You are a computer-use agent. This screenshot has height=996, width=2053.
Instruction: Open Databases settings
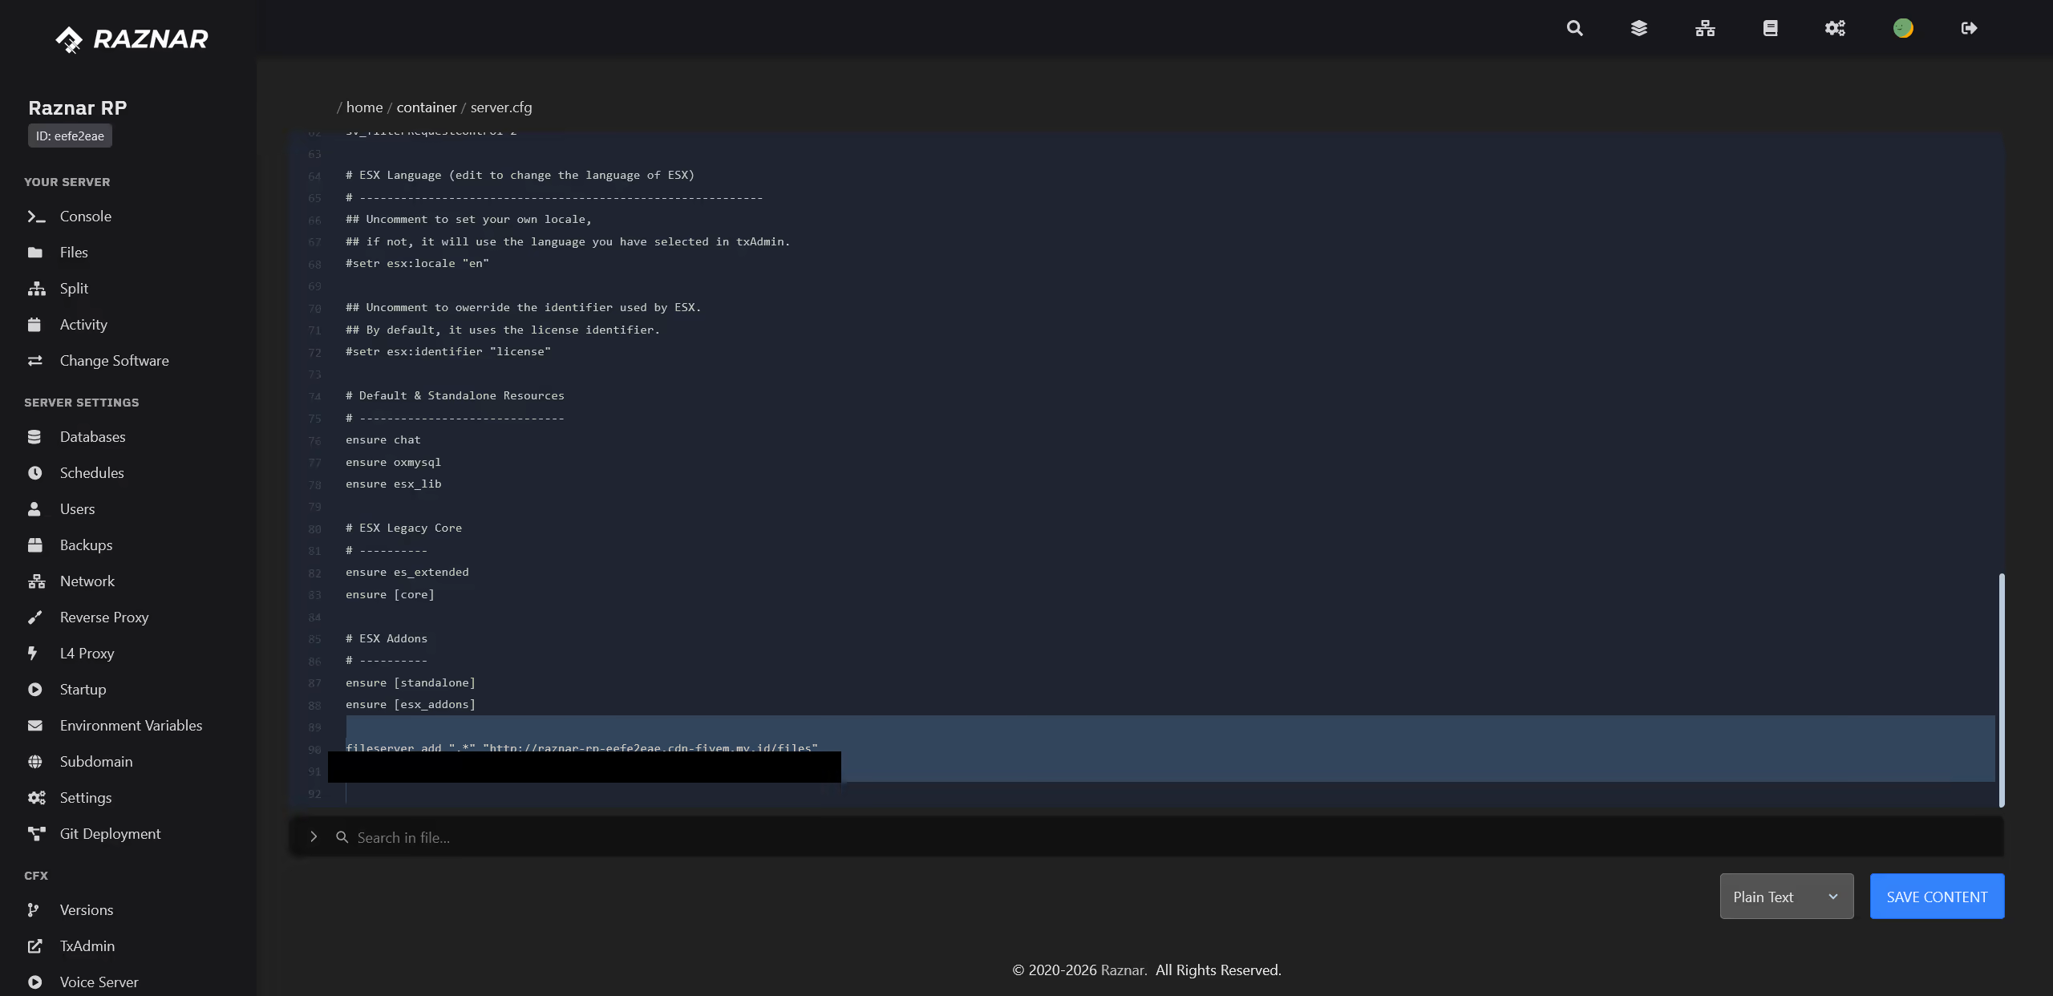[x=92, y=436]
